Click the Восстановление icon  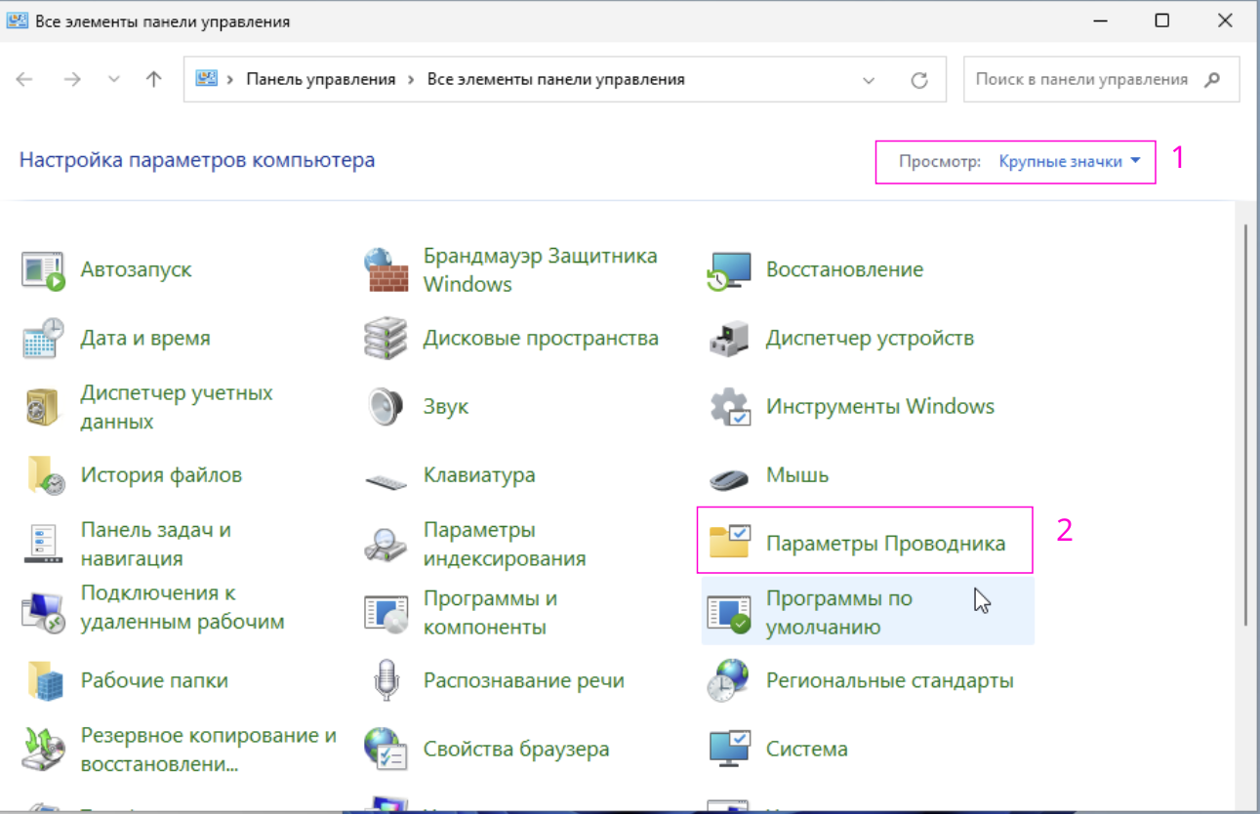click(729, 270)
